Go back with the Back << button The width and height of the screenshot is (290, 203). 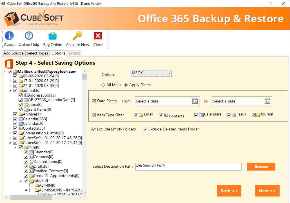tap(229, 191)
